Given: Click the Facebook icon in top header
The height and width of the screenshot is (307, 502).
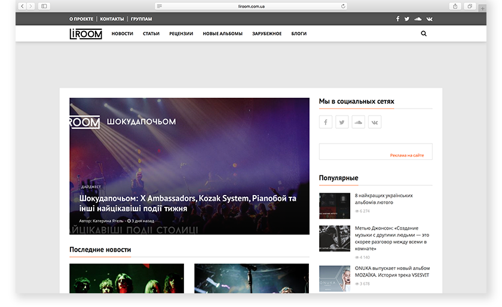Looking at the screenshot, I should [398, 19].
